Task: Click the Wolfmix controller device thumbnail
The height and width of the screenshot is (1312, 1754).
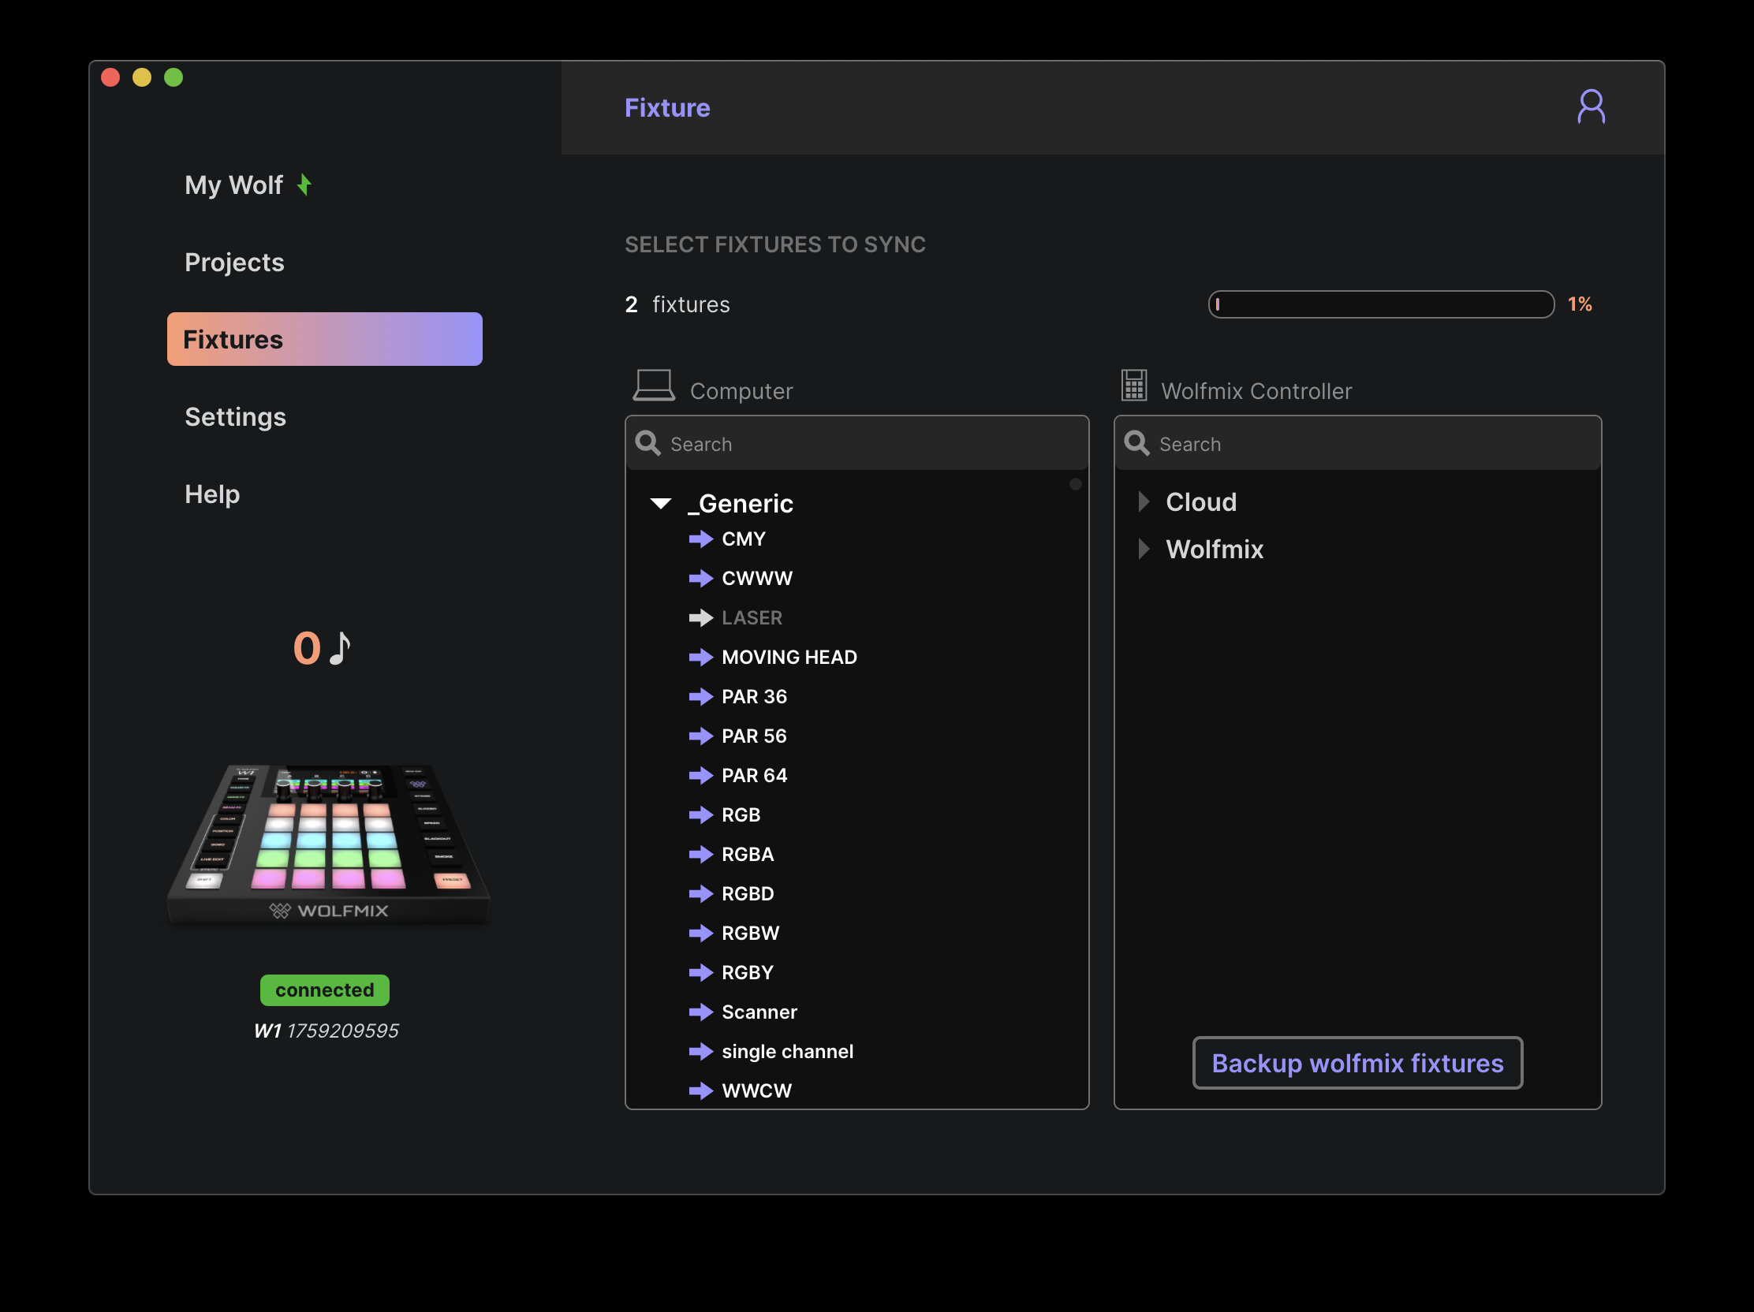Action: (x=328, y=842)
